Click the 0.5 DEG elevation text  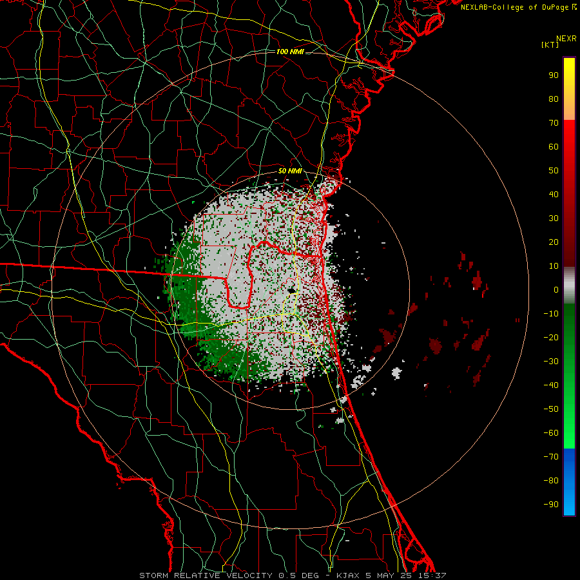click(x=302, y=575)
